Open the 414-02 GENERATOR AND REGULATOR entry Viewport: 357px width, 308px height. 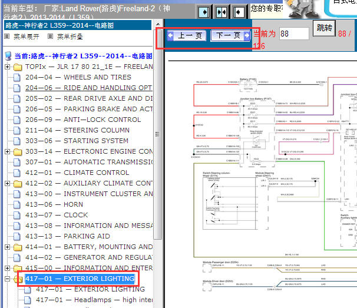89,257
